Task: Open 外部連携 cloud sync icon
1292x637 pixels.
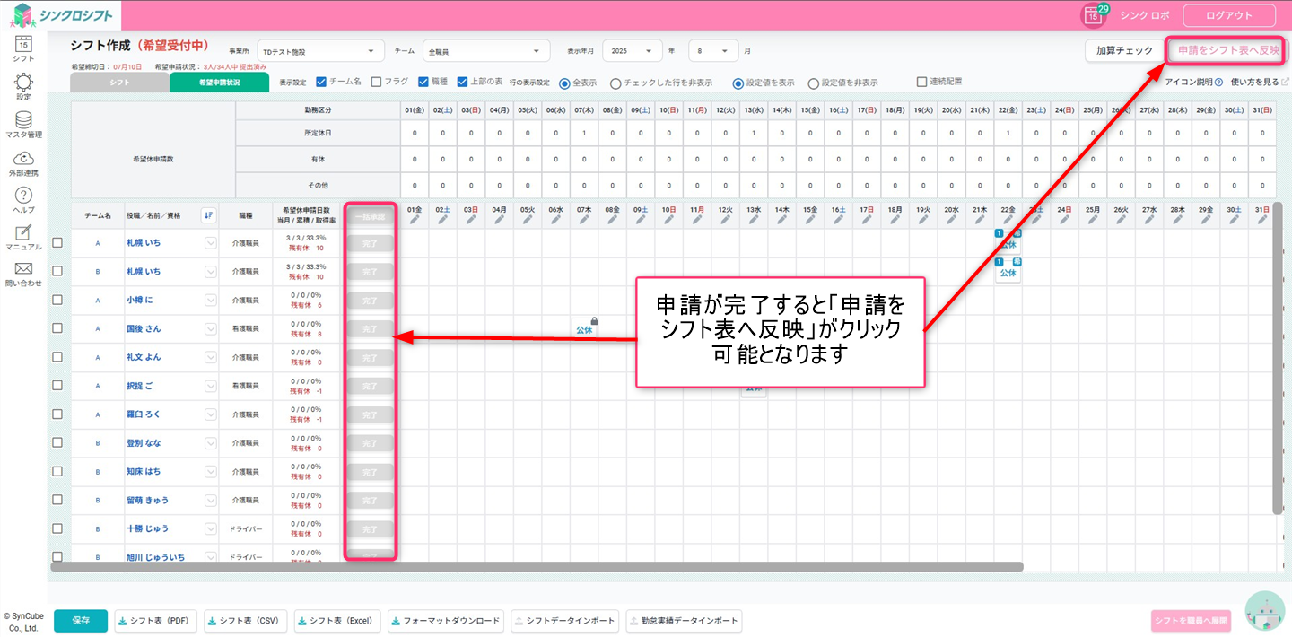Action: point(23,158)
